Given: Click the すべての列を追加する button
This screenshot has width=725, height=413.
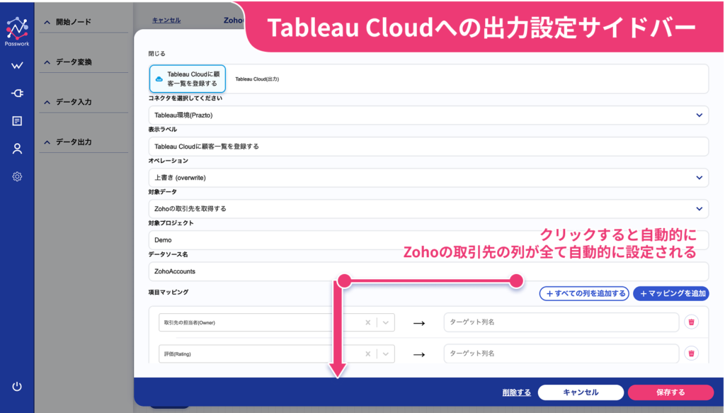Looking at the screenshot, I should 584,293.
